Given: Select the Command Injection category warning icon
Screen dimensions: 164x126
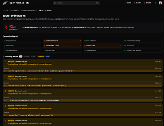Looking at the screenshot, I should click(x=45, y=41).
